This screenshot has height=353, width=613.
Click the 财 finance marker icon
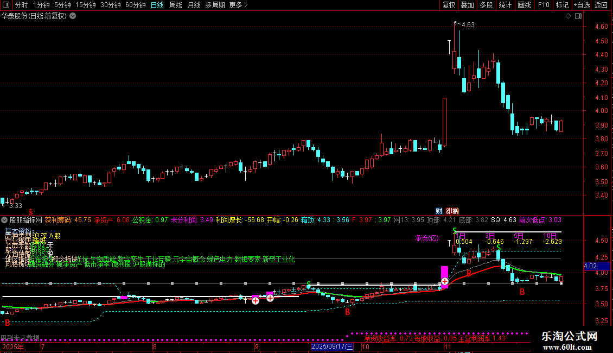[x=439, y=211]
